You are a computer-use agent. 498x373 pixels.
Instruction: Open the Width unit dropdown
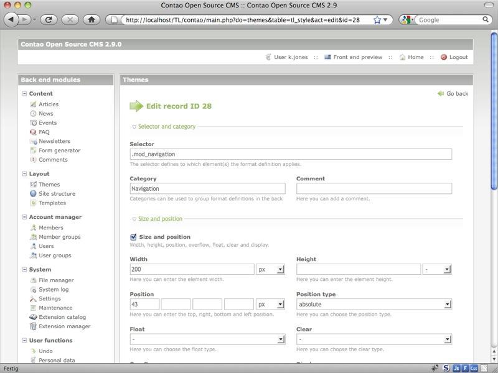pos(270,269)
